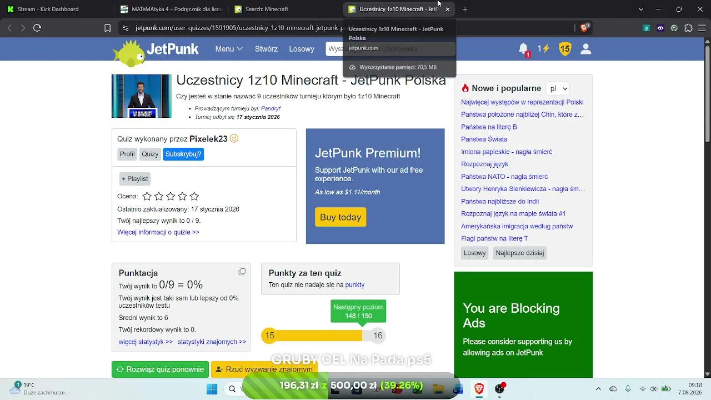Viewport: 711px width, 400px height.
Task: Rate the quiz with the fourth star
Action: coord(182,196)
